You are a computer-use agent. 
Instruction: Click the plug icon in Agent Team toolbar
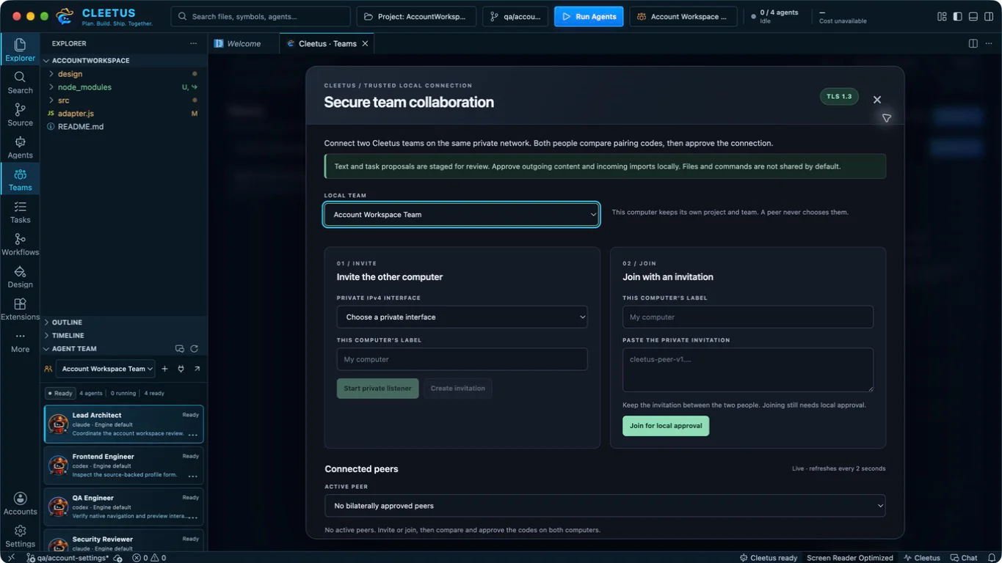click(181, 369)
